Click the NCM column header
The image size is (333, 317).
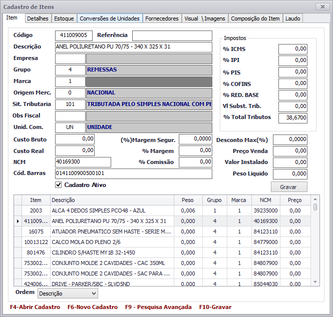point(266,200)
